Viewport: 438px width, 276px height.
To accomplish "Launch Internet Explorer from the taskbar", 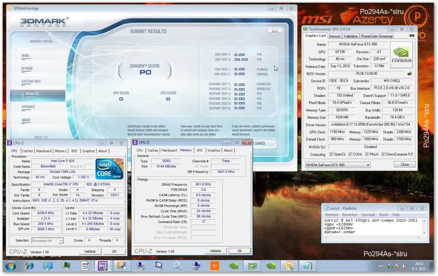I will pos(29,266).
